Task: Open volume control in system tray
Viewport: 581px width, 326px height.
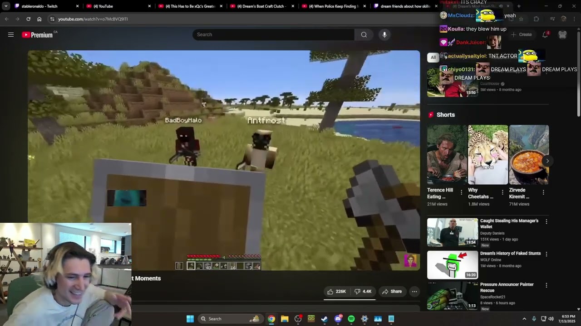Action: point(551,319)
